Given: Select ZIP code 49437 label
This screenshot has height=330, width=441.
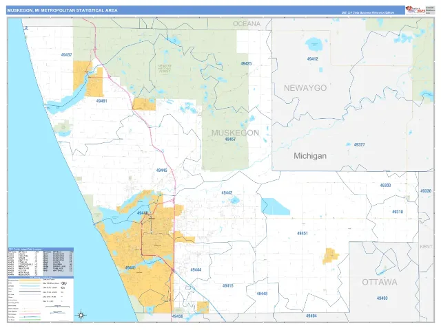Looking at the screenshot, I should tap(66, 55).
